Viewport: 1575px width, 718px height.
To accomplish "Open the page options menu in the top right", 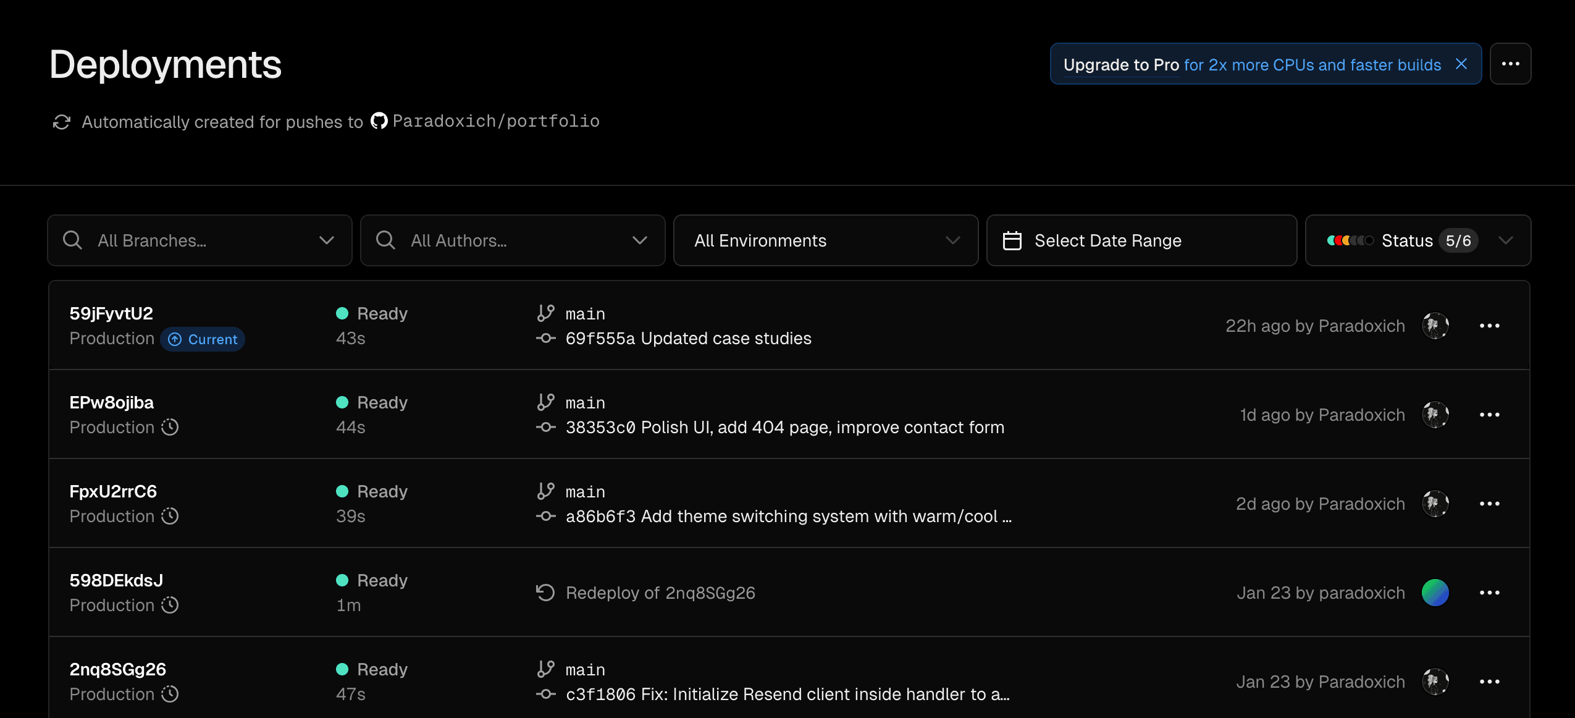I will [1510, 64].
